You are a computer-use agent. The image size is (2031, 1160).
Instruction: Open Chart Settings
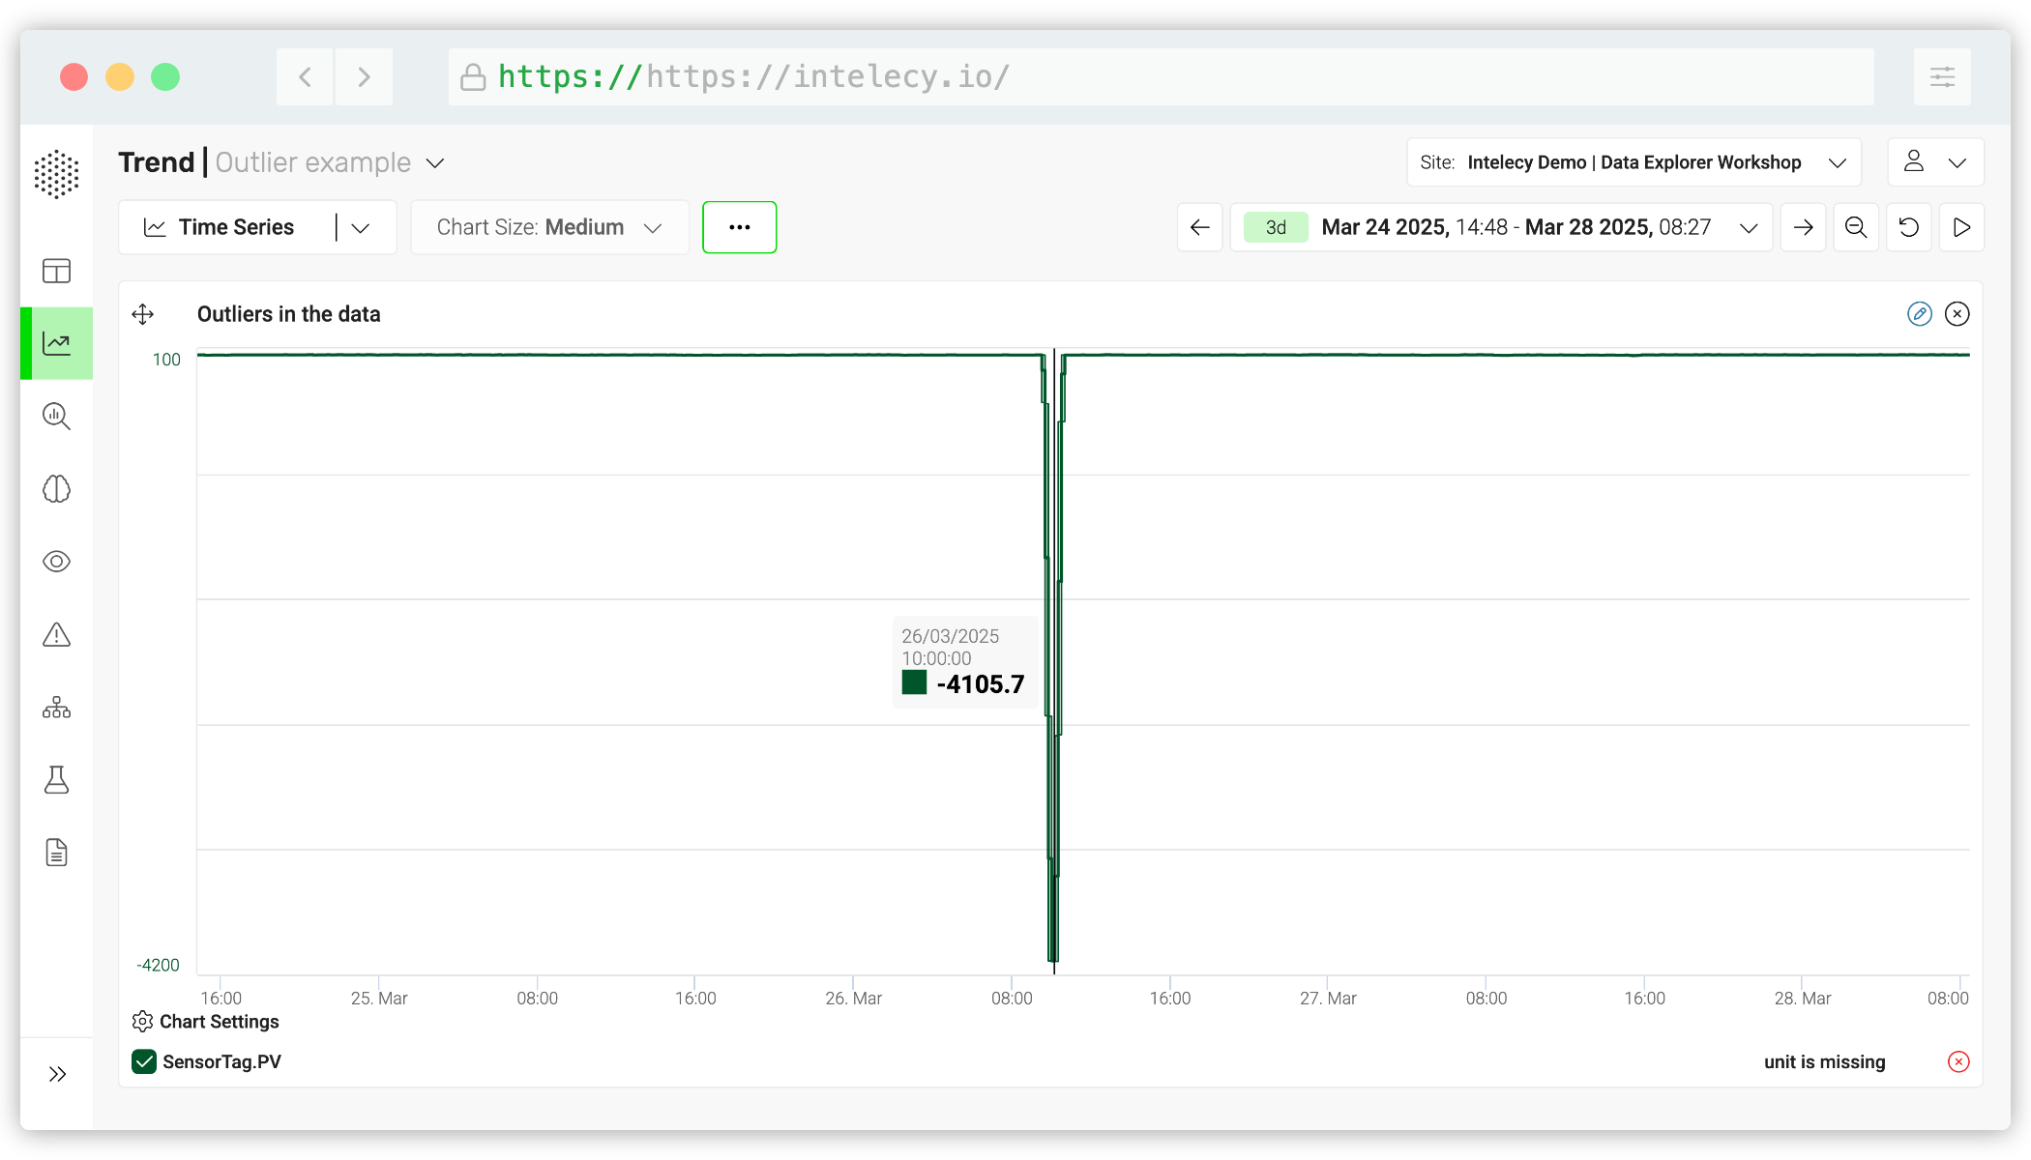tap(206, 1022)
